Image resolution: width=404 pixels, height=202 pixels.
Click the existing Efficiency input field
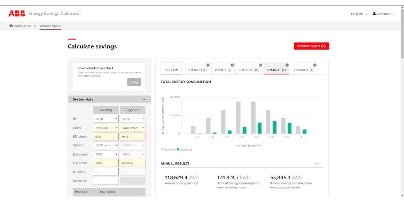105,137
